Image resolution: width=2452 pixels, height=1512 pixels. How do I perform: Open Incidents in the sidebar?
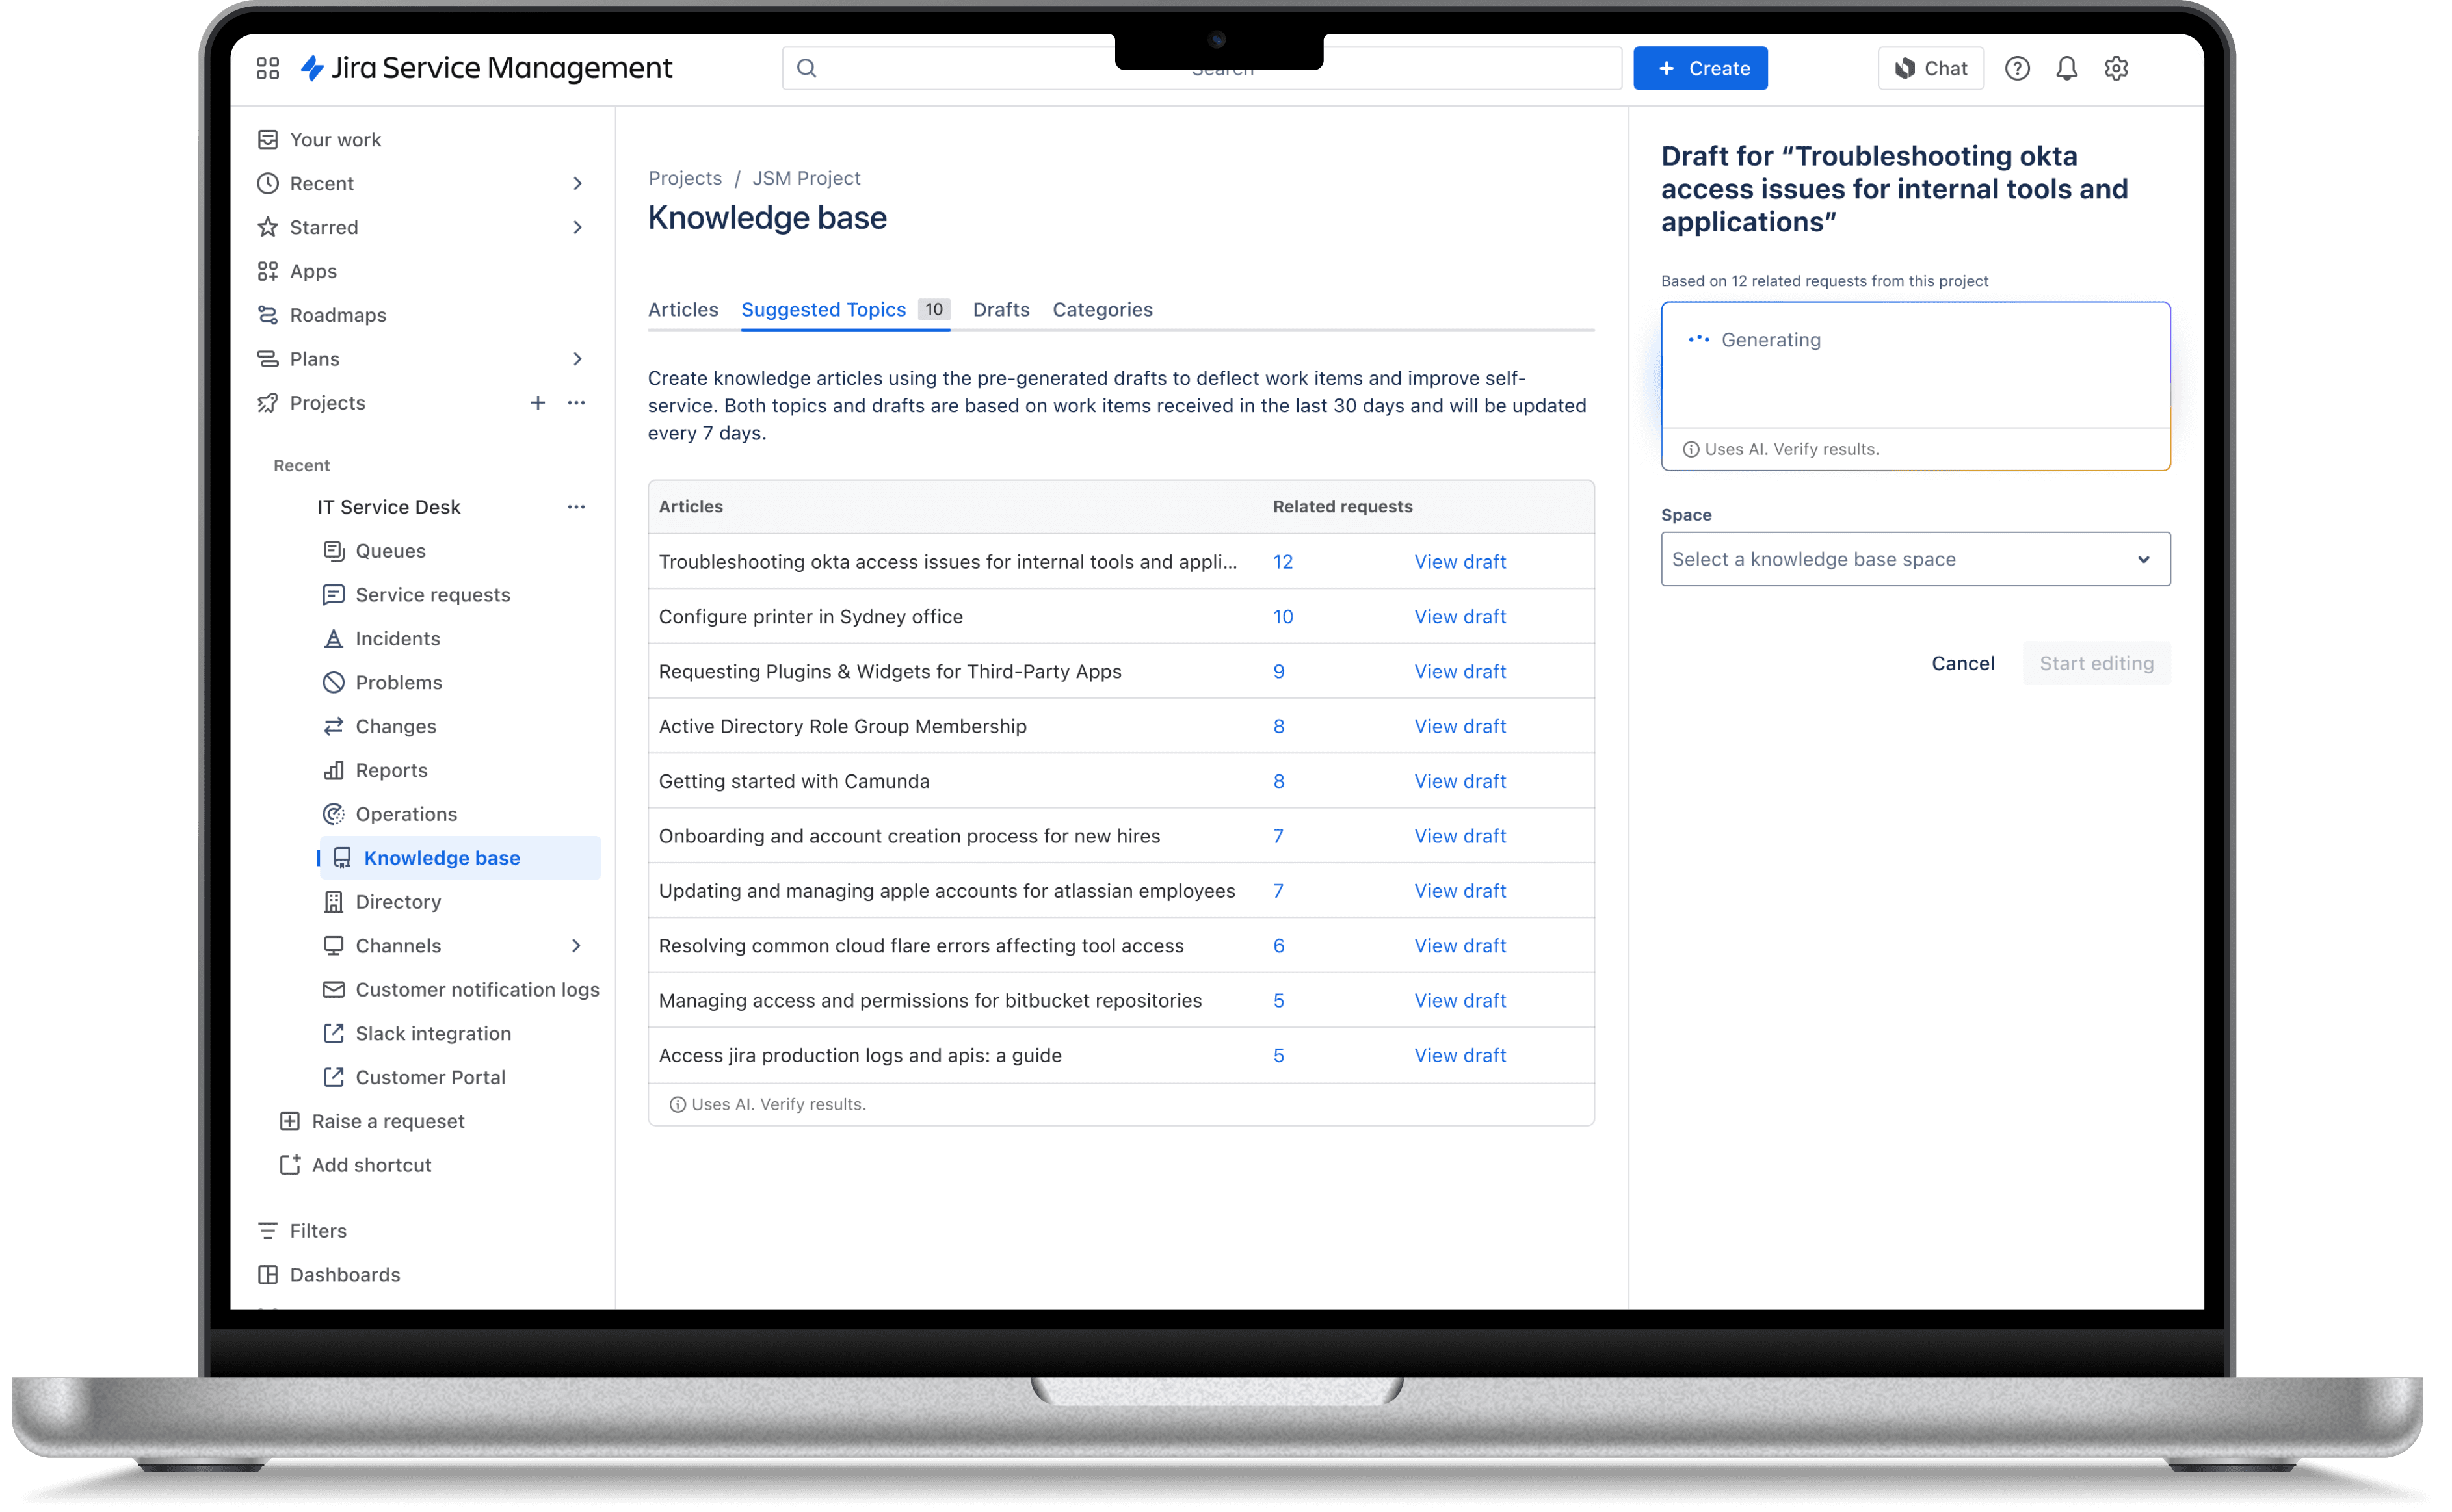397,639
